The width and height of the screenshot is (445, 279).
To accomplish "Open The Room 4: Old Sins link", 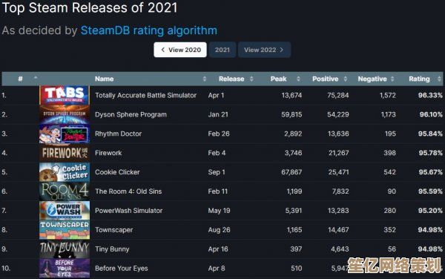I will (x=128, y=191).
